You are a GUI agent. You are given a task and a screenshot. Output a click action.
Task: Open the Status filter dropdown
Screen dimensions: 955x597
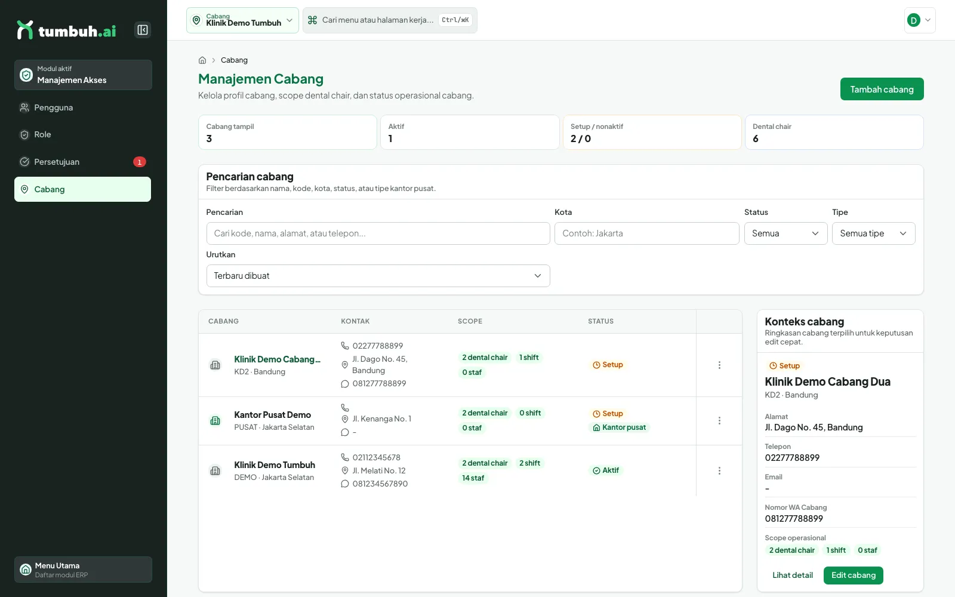coord(785,233)
